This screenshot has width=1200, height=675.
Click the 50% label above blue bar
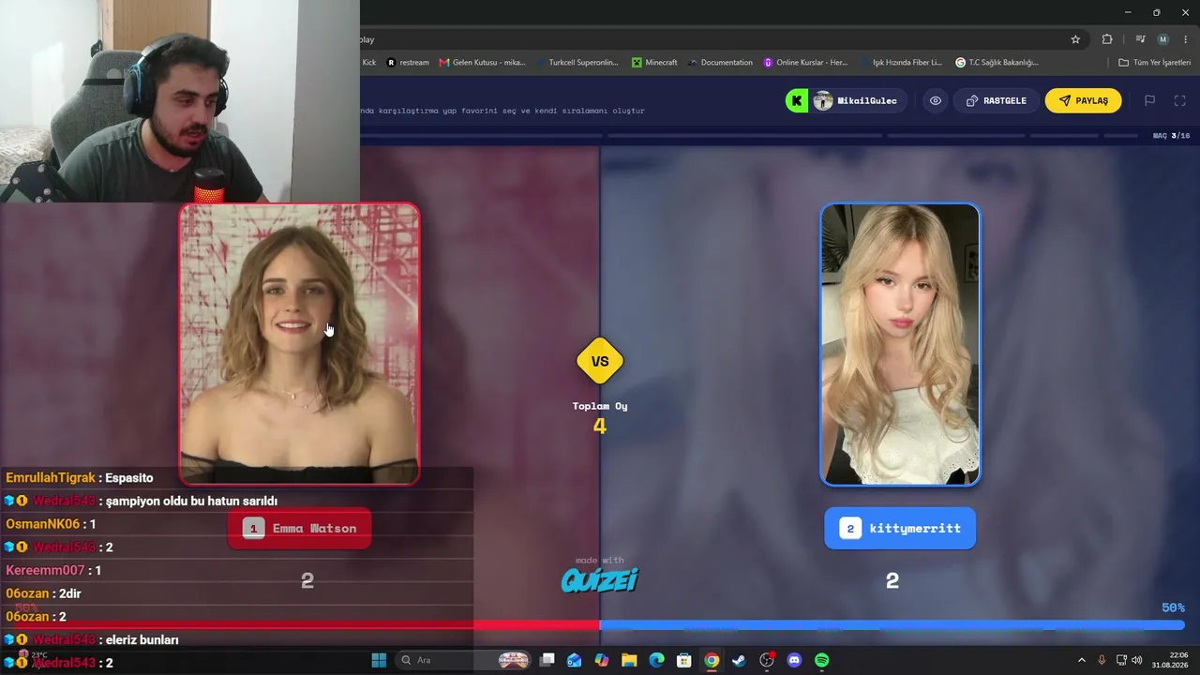click(1173, 607)
